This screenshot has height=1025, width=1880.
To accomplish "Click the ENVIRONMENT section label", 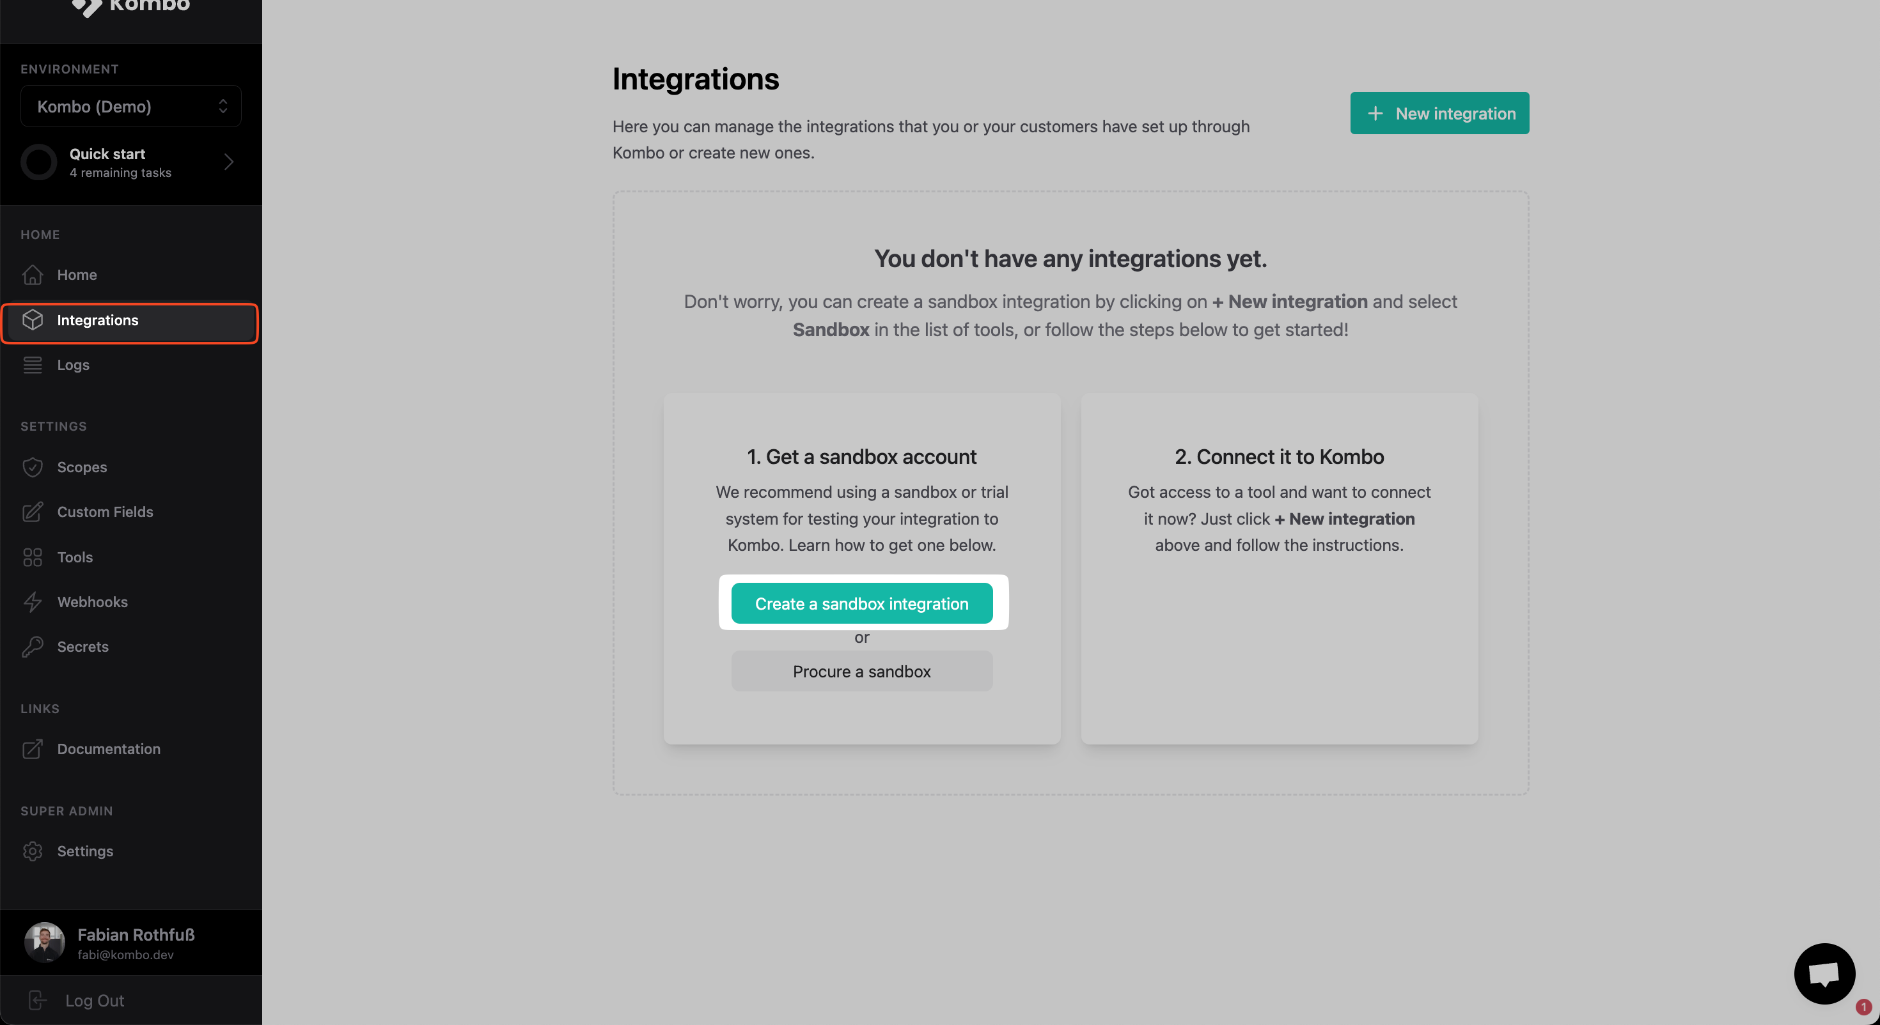I will tap(69, 69).
